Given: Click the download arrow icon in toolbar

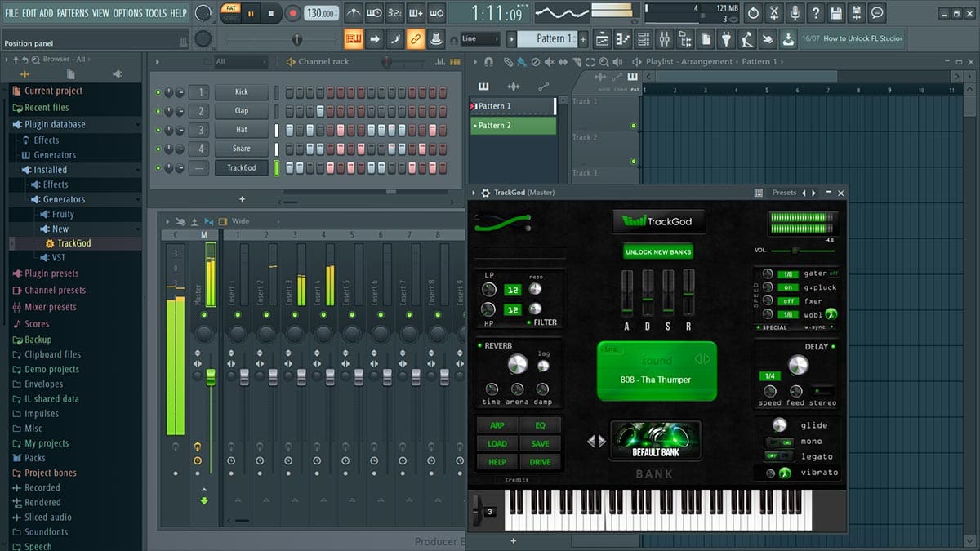Looking at the screenshot, I should tap(788, 39).
